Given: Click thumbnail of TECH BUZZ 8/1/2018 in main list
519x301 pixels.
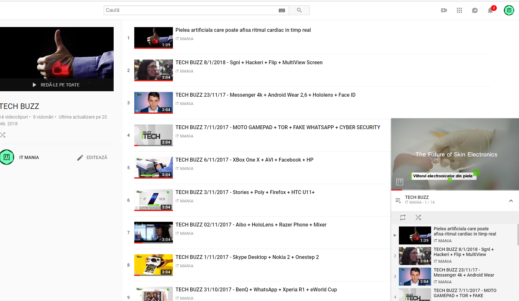Looking at the screenshot, I should coord(154,70).
